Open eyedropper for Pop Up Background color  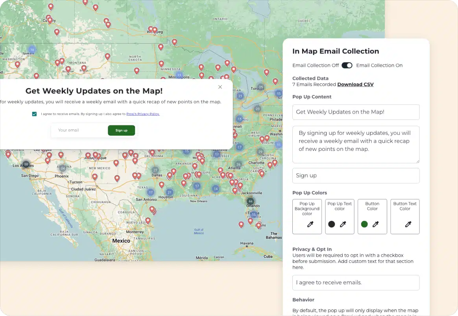pos(310,224)
